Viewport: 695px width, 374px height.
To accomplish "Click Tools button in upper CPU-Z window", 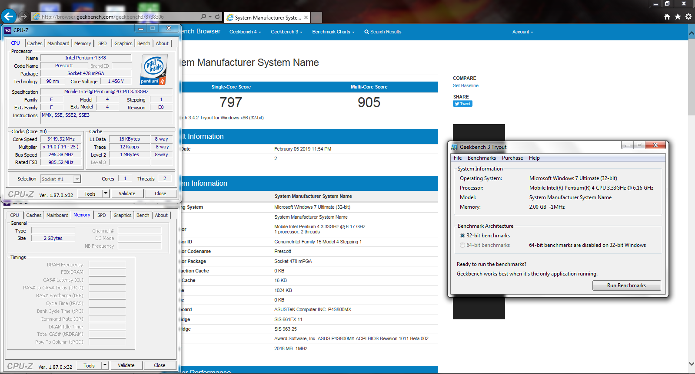I will (90, 194).
